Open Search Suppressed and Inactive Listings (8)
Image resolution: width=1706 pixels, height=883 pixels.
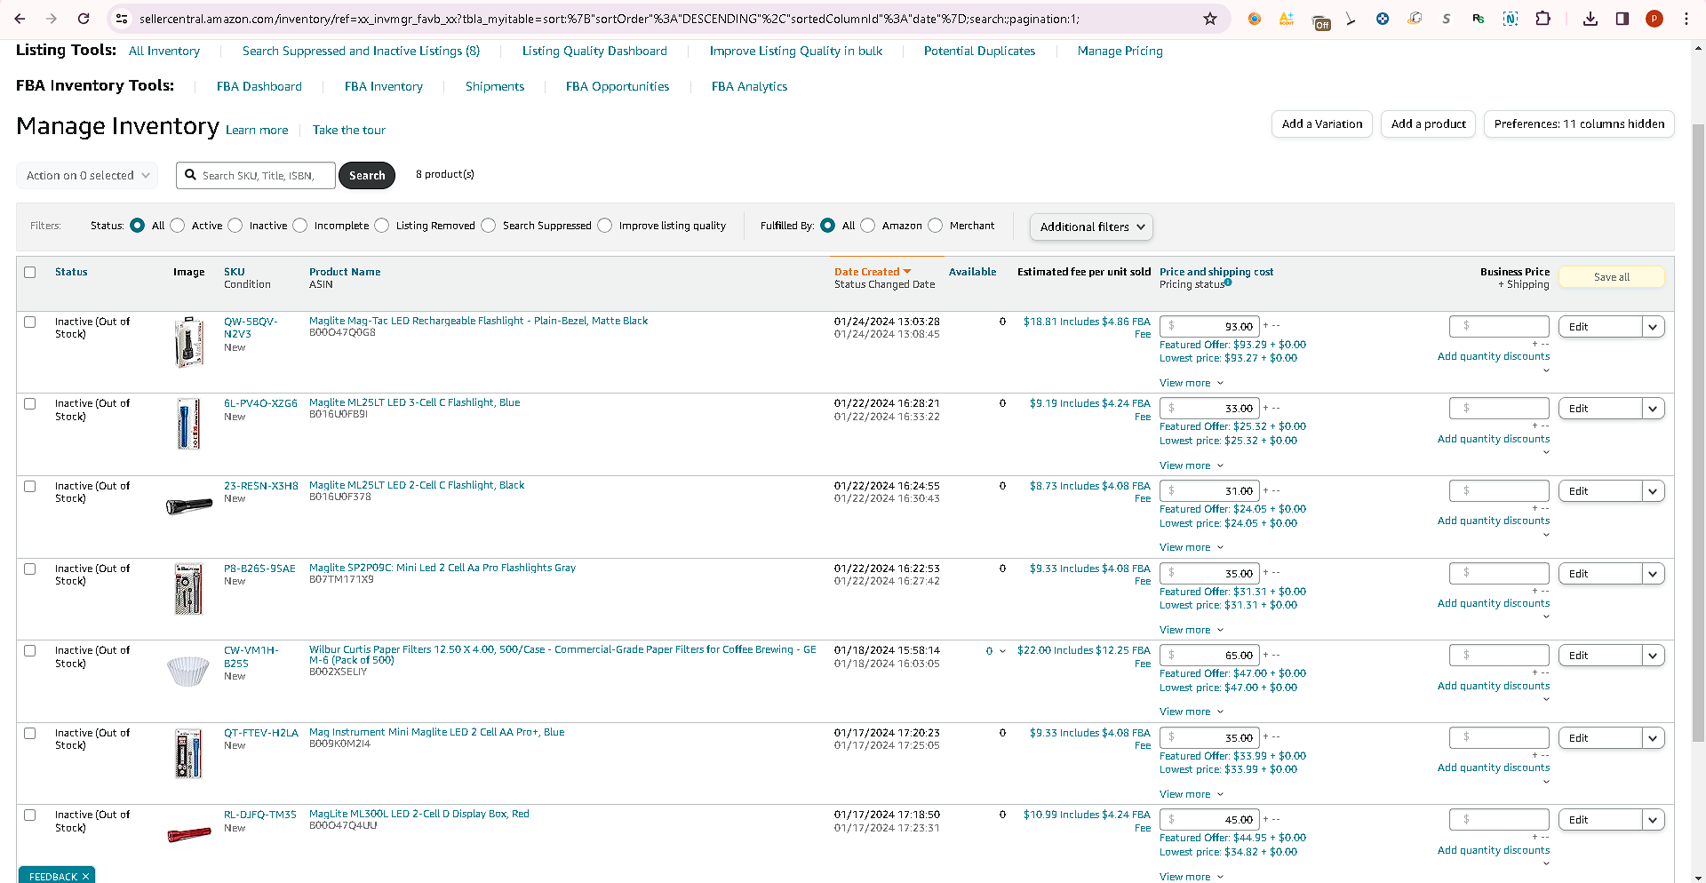point(361,52)
